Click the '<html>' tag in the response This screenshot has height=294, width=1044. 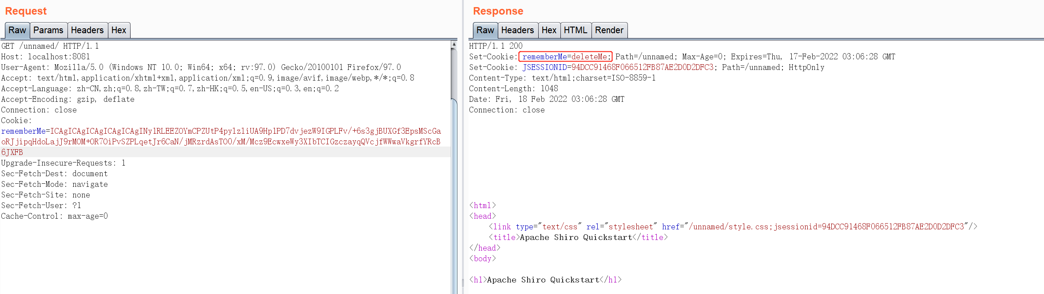pos(483,205)
